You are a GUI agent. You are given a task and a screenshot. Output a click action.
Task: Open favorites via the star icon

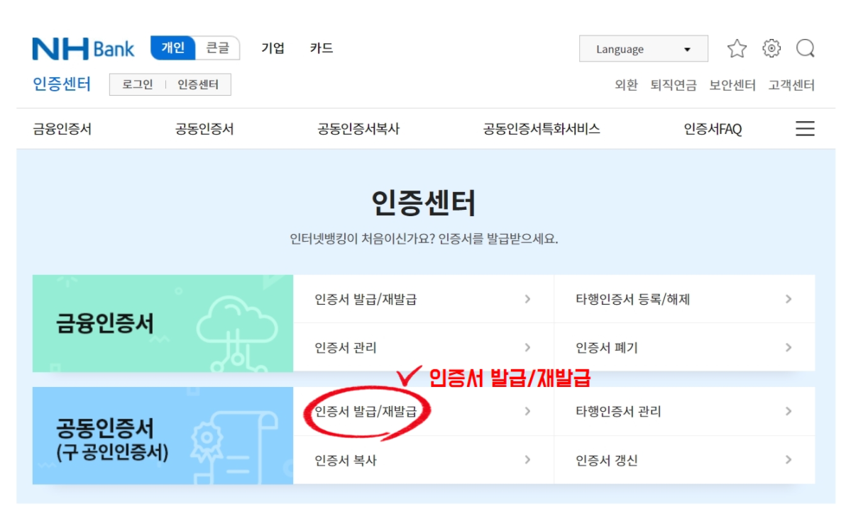[x=737, y=48]
